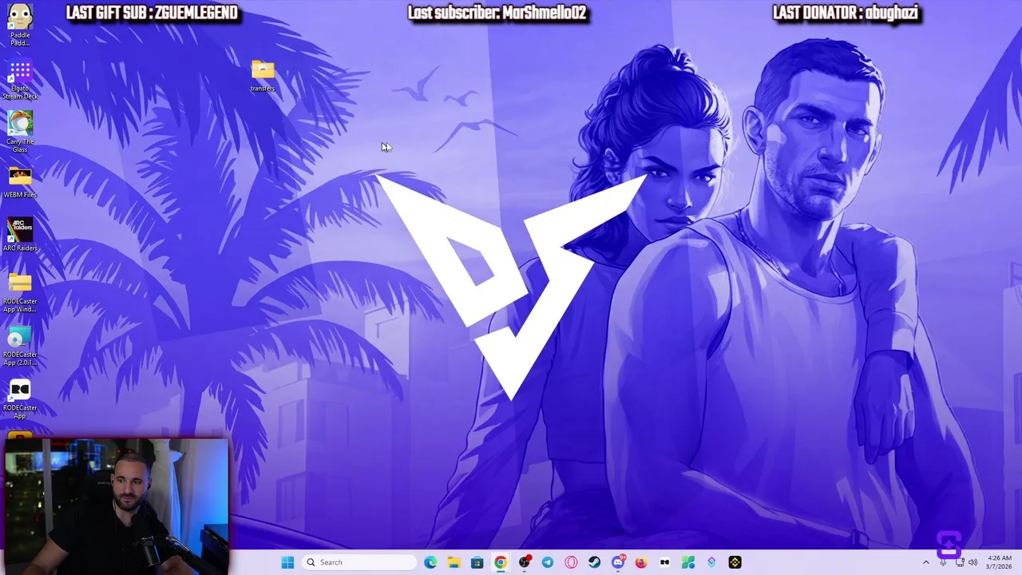Image resolution: width=1022 pixels, height=575 pixels.
Task: Switch to Google Chrome on the taskbar
Action: (501, 562)
